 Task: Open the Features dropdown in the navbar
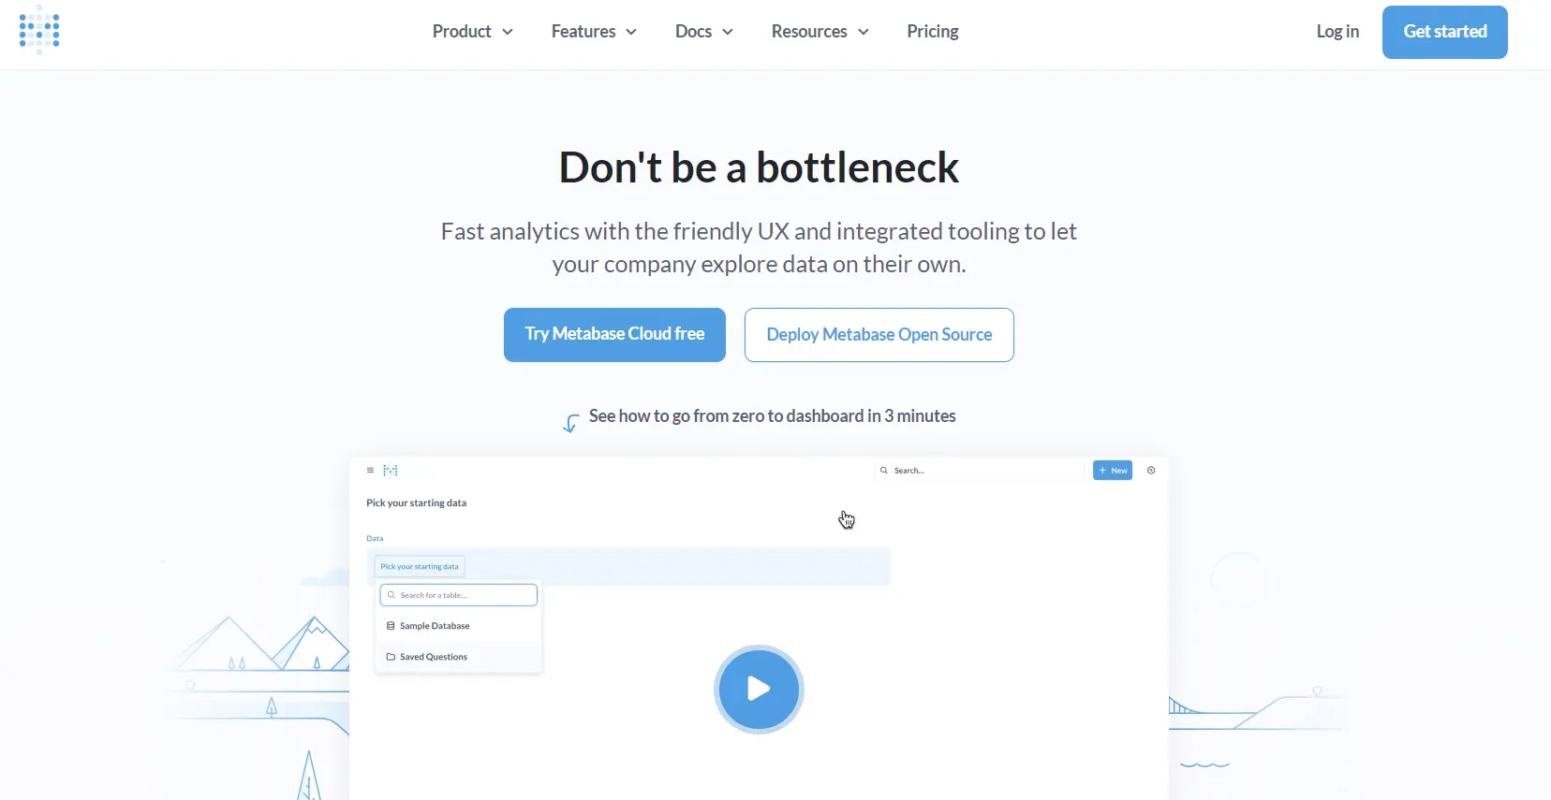point(594,32)
